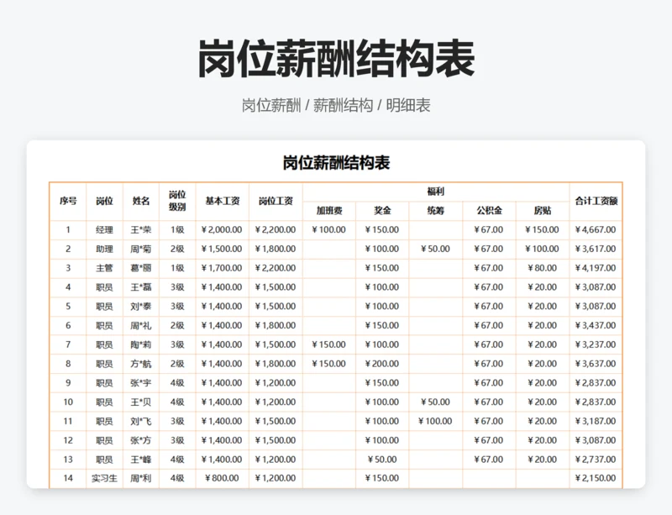The image size is (672, 515).
Task: Click the ¥50.00 bonus cell in row 13
Action: (382, 460)
